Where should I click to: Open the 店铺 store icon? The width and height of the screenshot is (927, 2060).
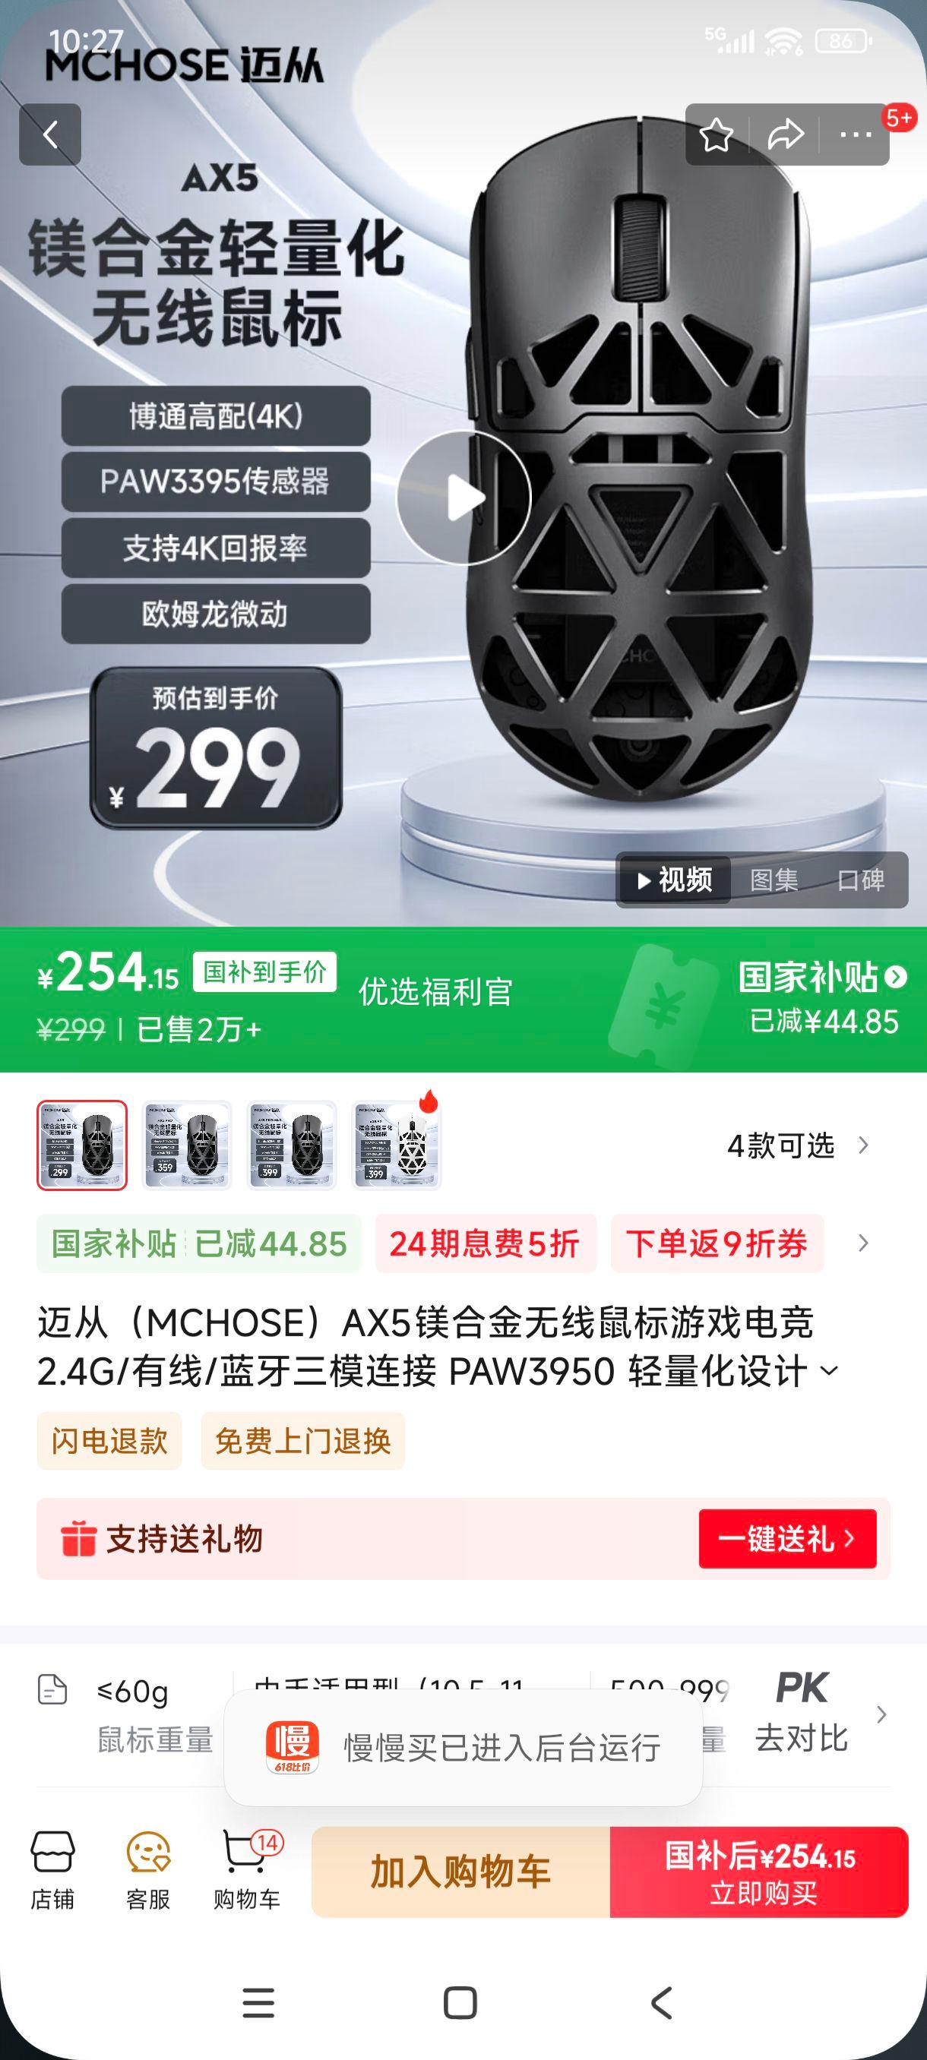[52, 1870]
